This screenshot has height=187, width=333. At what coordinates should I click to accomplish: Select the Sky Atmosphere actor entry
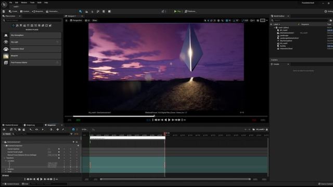tap(35, 35)
